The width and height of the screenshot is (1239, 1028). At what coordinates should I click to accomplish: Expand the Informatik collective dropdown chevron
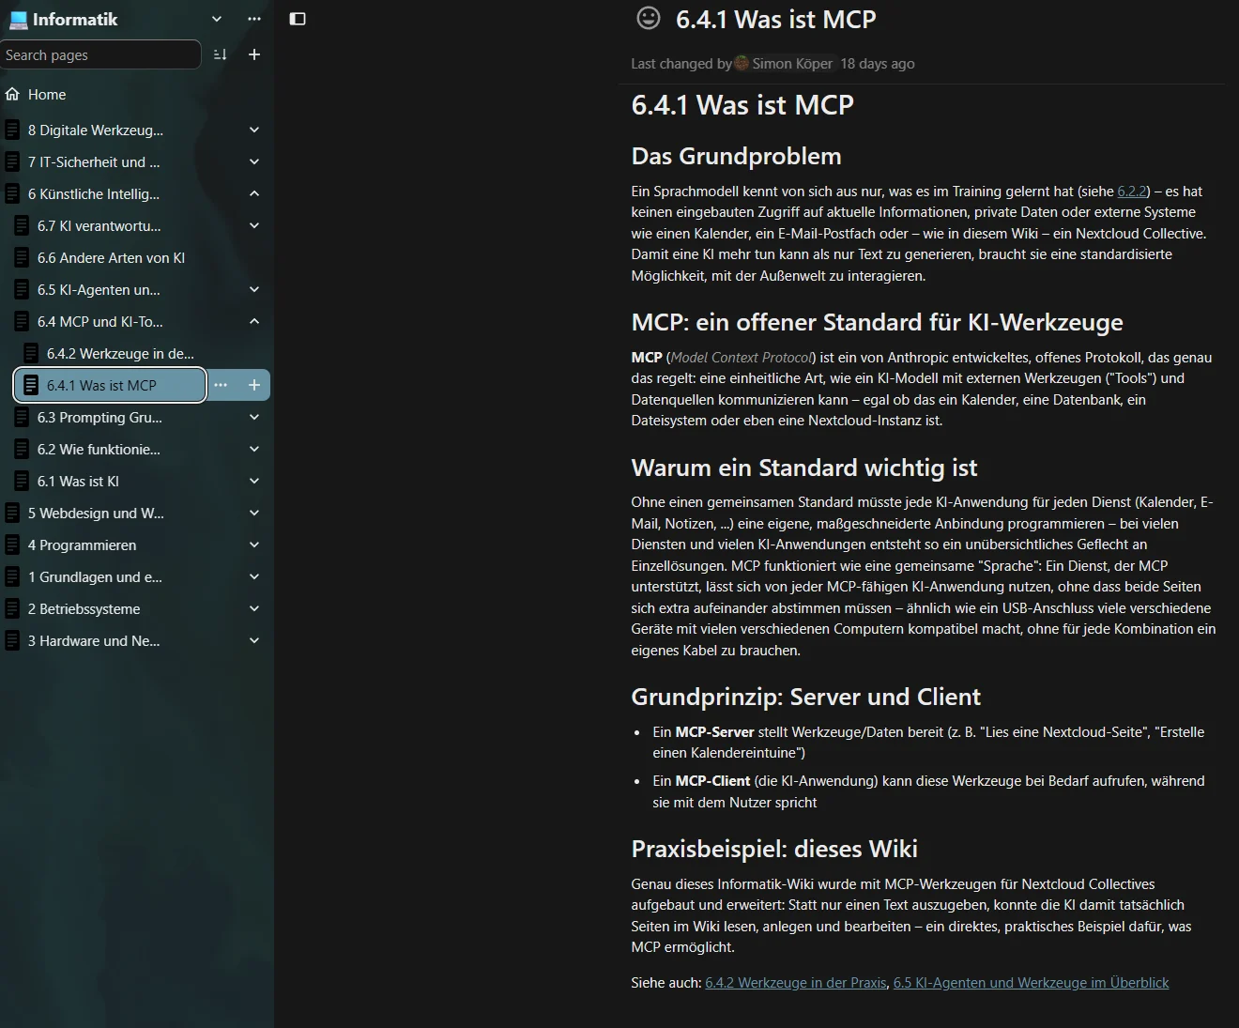tap(217, 19)
